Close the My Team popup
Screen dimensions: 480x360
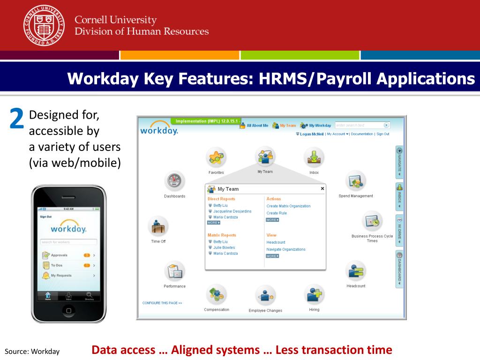click(x=322, y=188)
